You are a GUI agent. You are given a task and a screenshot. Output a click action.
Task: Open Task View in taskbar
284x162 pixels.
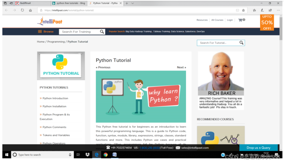(78, 155)
